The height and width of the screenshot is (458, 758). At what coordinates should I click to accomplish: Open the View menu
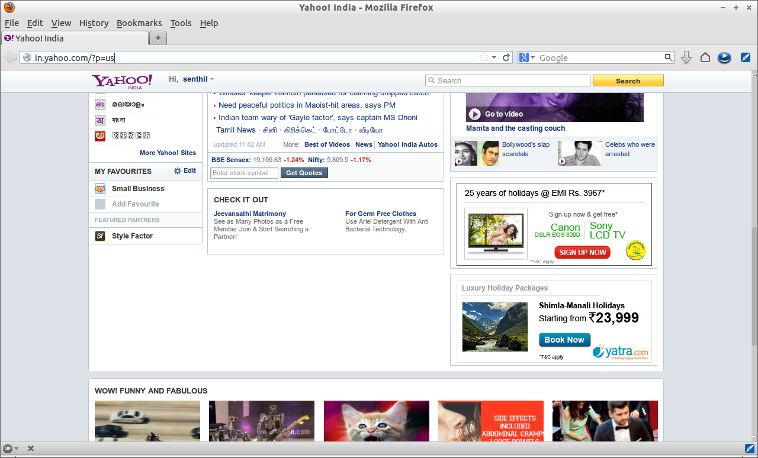click(x=61, y=23)
